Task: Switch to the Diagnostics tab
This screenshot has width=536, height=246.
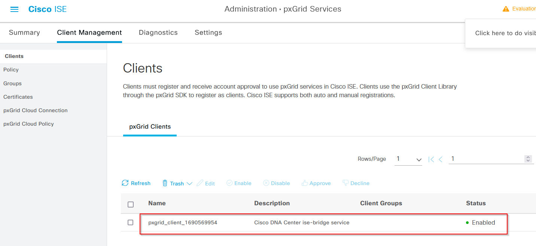Action: [158, 33]
